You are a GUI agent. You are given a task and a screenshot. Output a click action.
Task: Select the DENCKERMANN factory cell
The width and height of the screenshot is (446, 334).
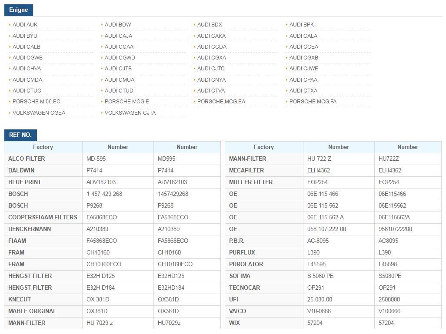(x=43, y=229)
